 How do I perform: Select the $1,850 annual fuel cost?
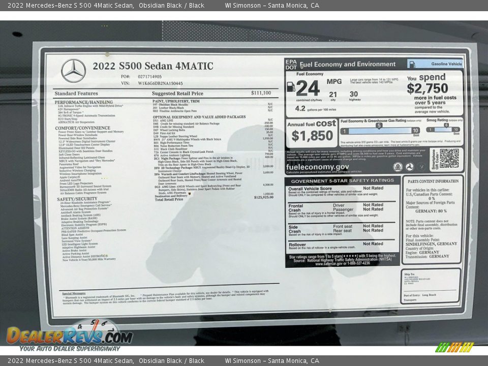(x=312, y=136)
